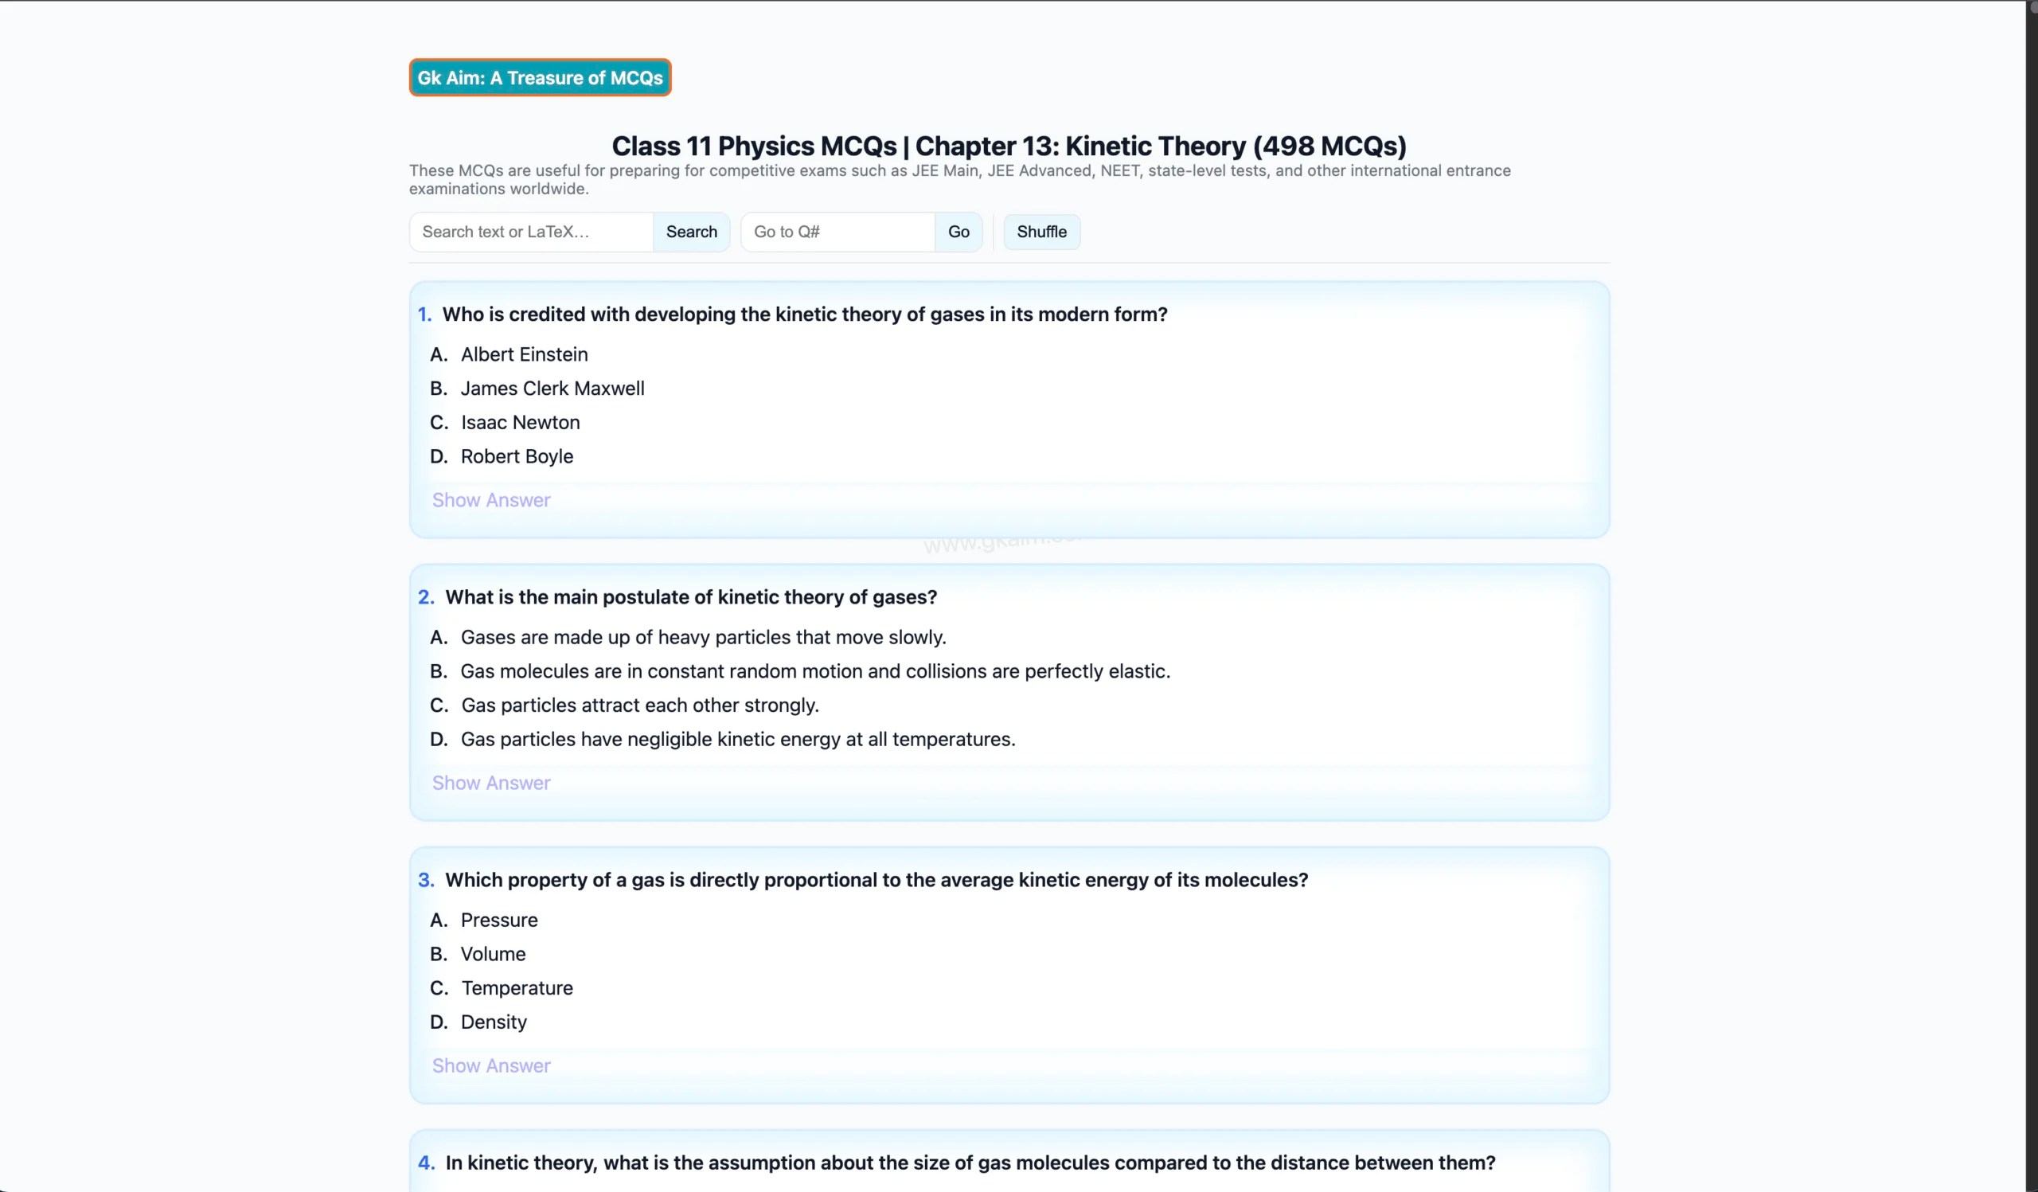Pick option A Pressure in question 3

pyautogui.click(x=499, y=920)
